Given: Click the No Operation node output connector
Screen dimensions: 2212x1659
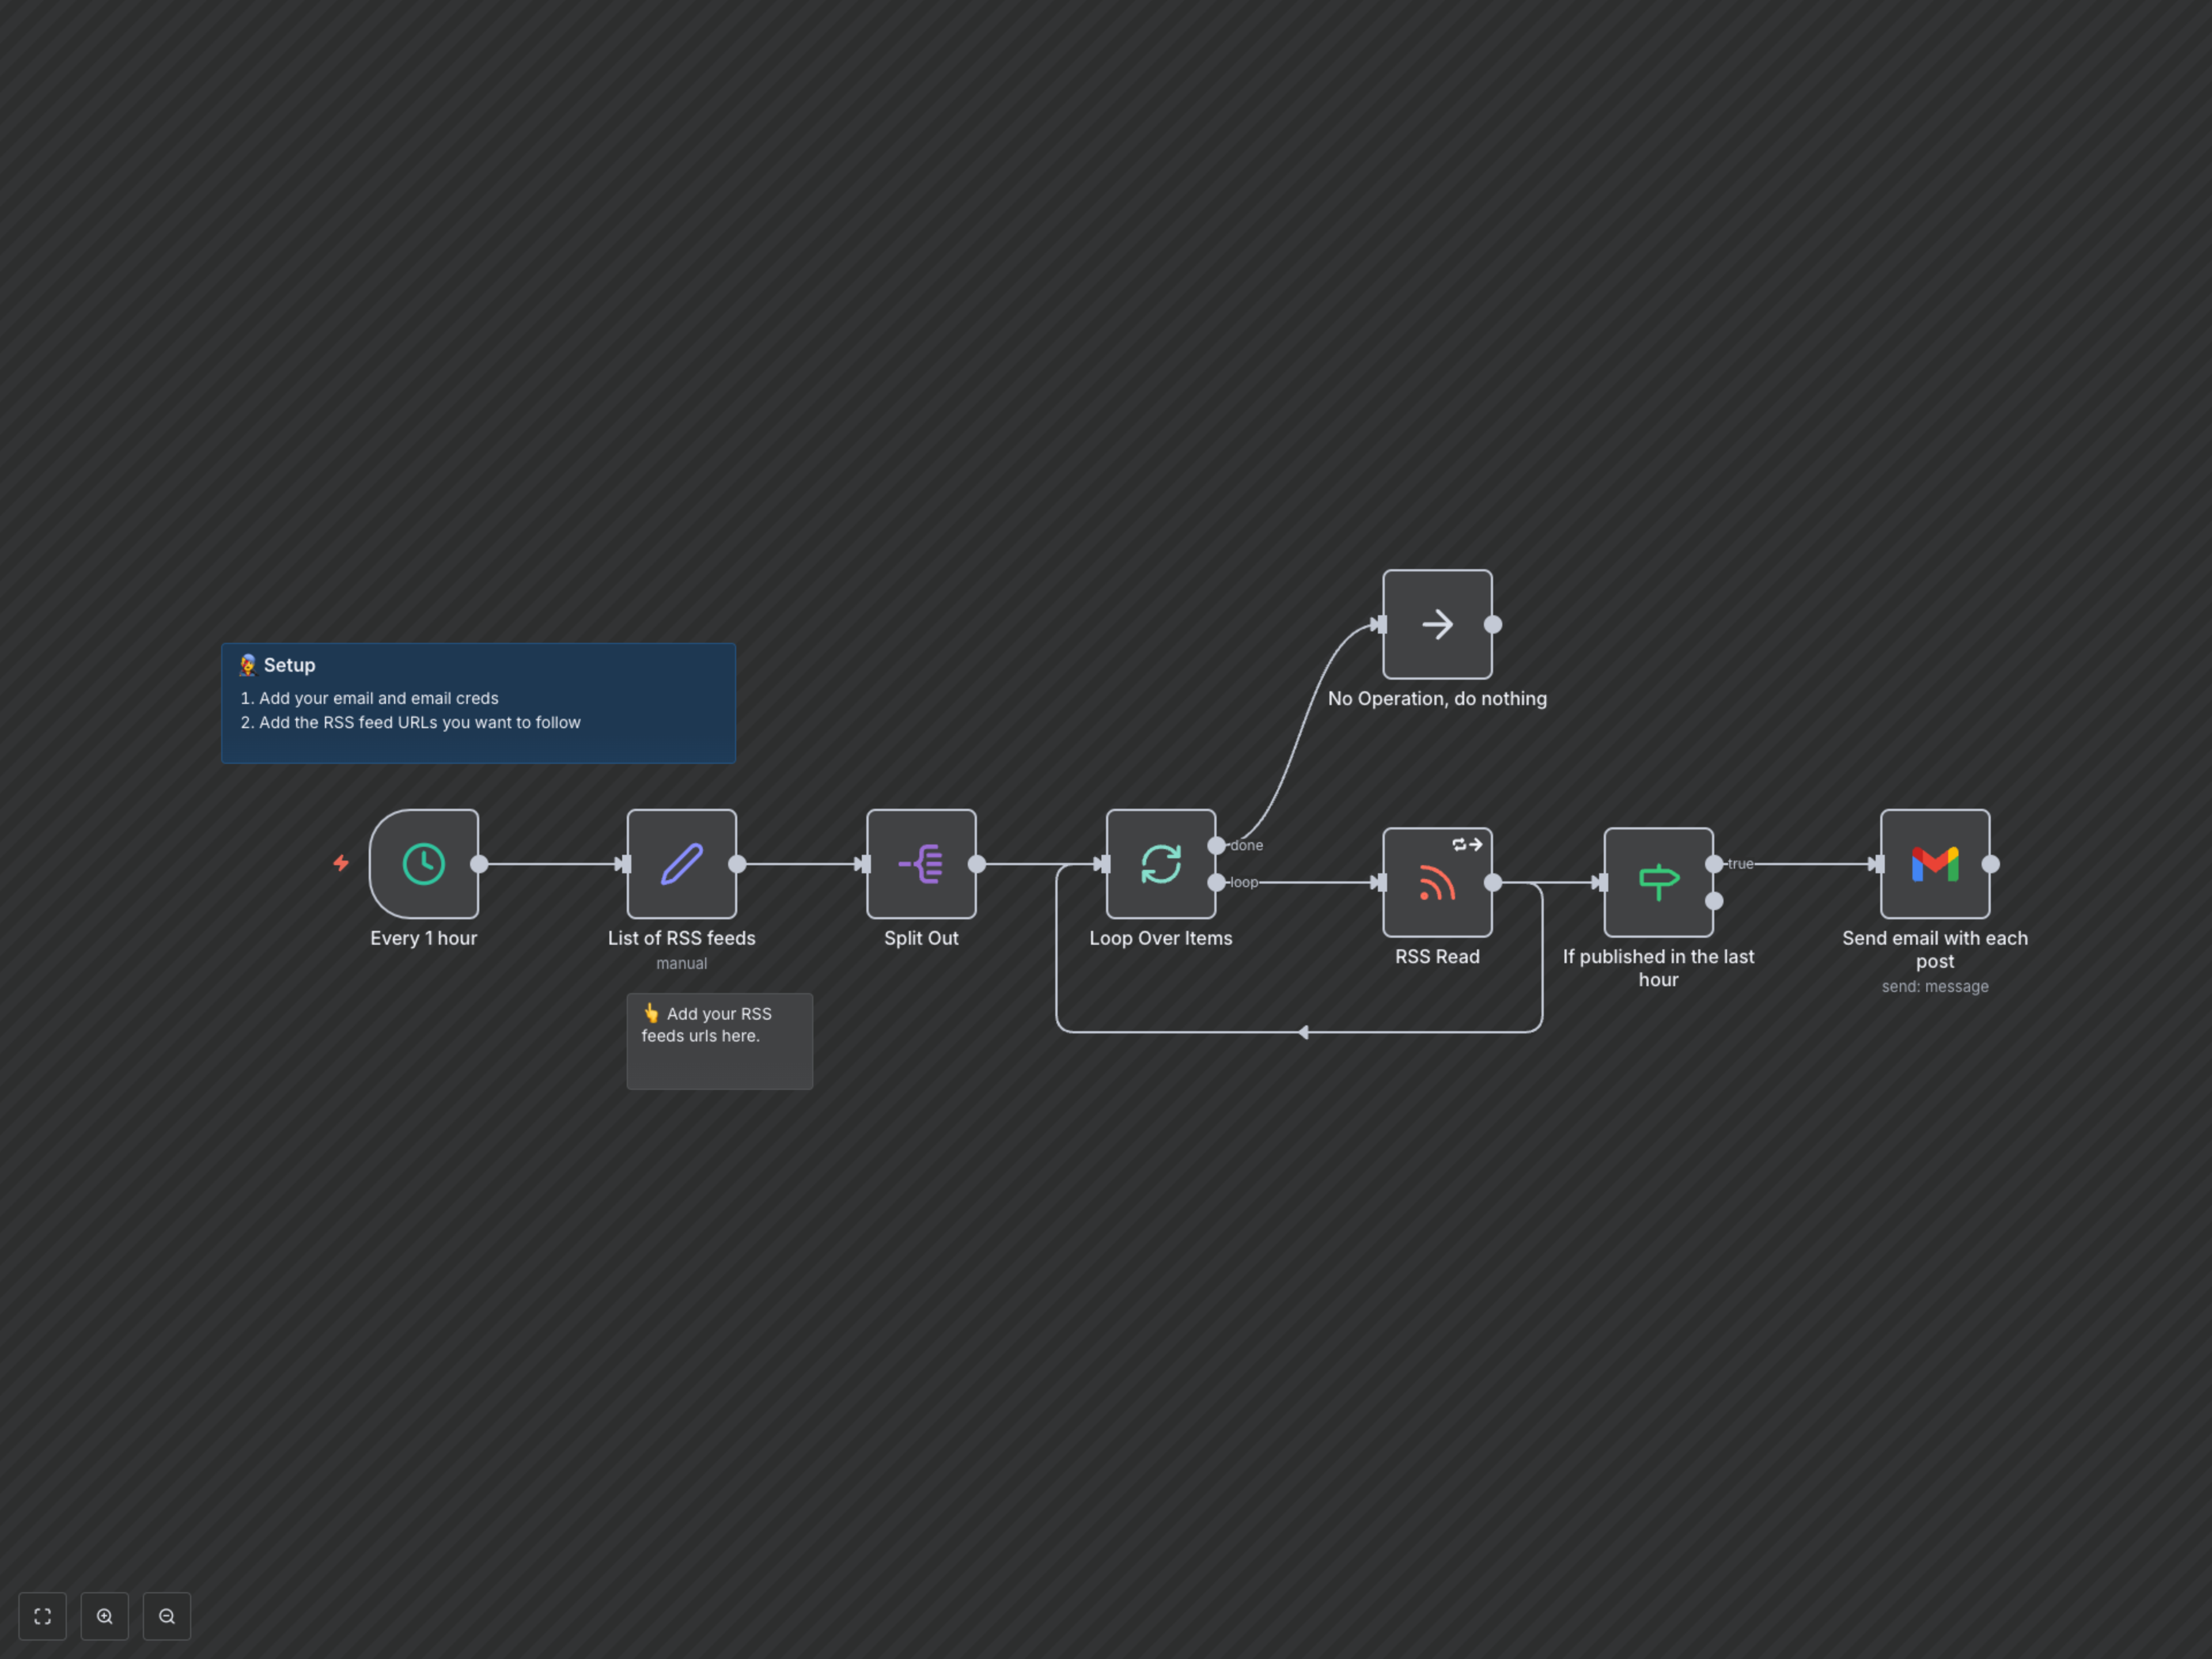Looking at the screenshot, I should 1493,625.
